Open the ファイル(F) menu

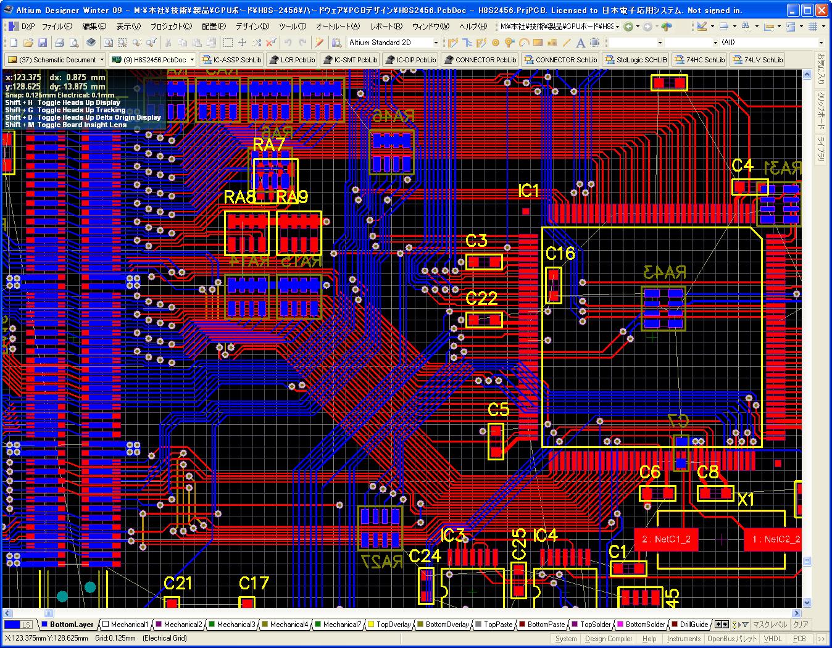point(57,27)
